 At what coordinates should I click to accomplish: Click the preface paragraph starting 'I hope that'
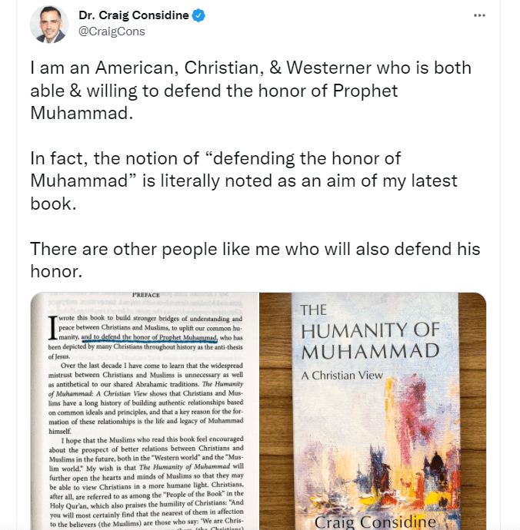pos(146,483)
